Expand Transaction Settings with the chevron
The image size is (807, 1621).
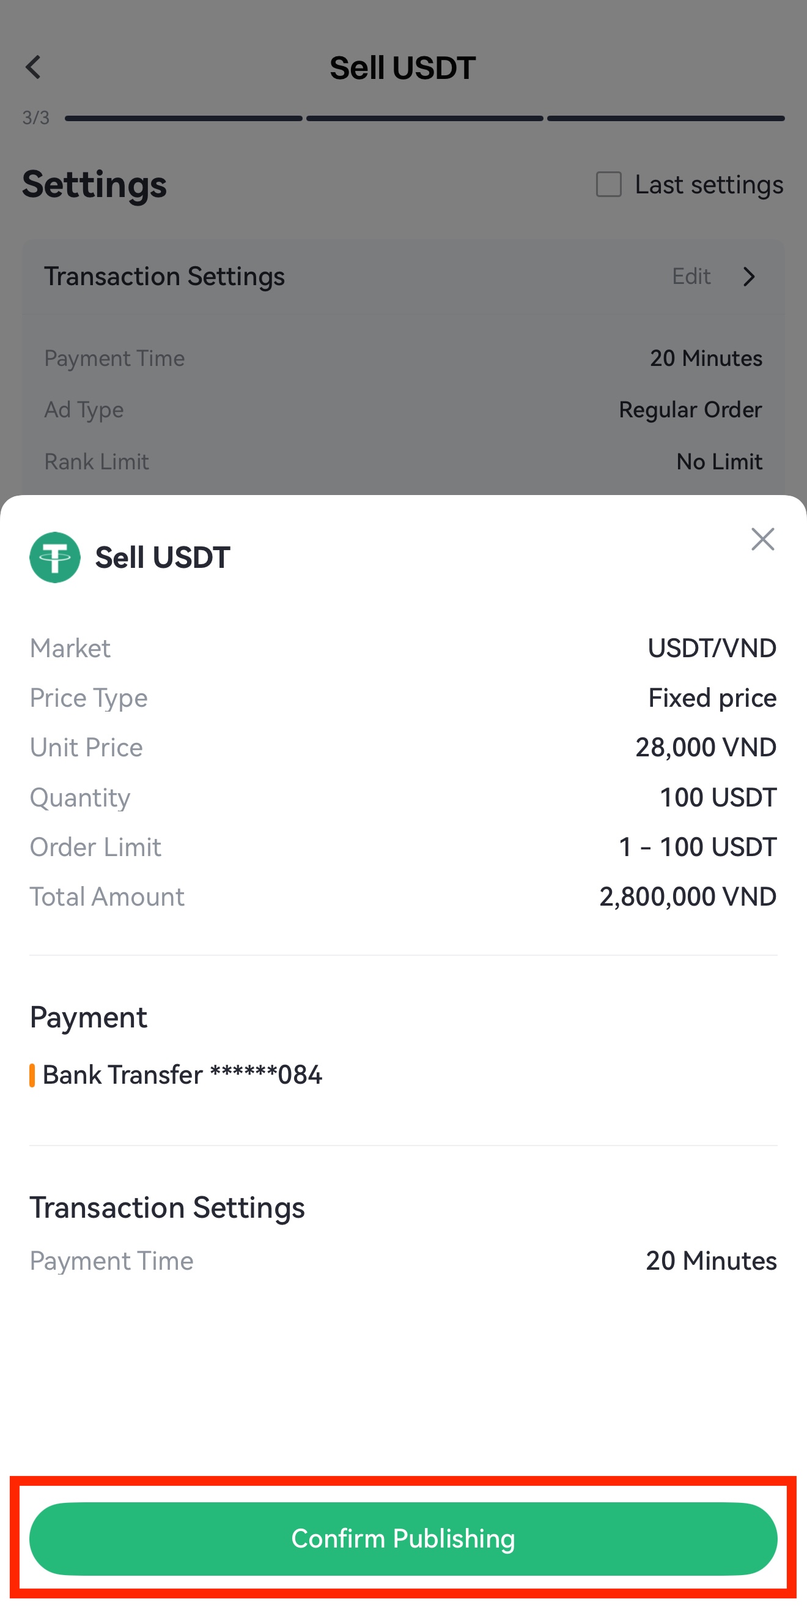[x=748, y=276]
